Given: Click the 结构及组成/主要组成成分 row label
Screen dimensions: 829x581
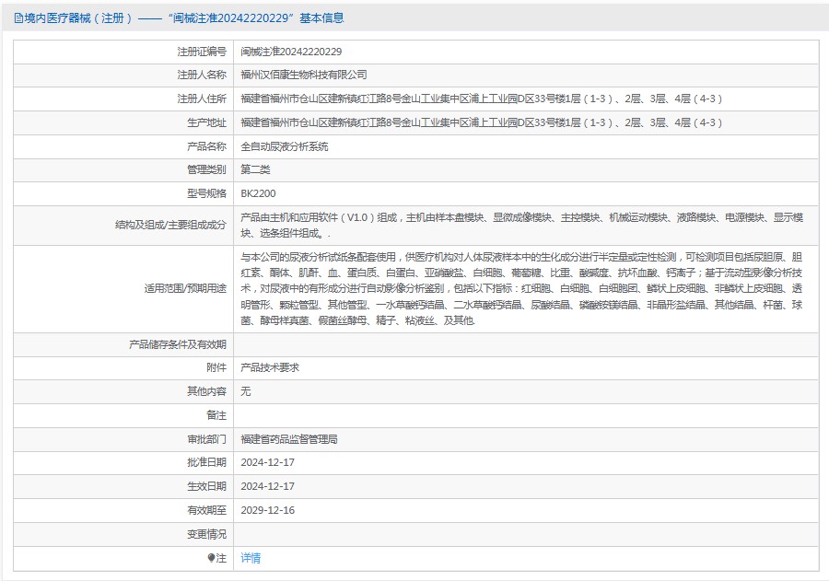Looking at the screenshot, I should 170,225.
